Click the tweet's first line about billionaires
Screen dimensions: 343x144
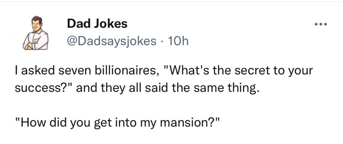point(163,72)
